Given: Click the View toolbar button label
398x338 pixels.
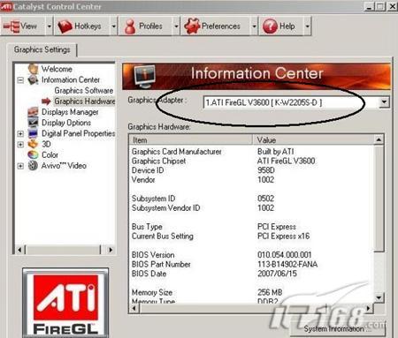Looking at the screenshot, I should click(28, 26).
